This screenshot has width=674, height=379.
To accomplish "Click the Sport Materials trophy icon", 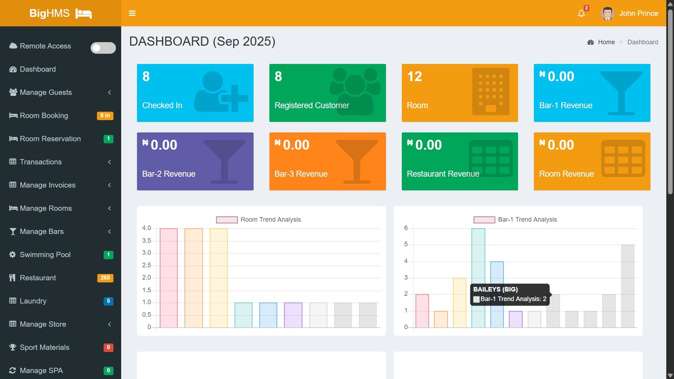I will (13, 347).
